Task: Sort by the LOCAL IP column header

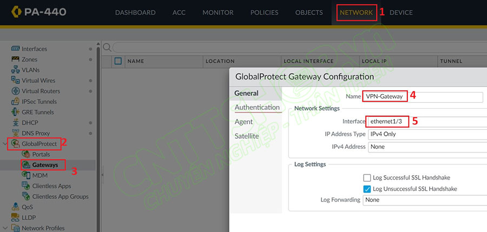Action: tap(374, 61)
